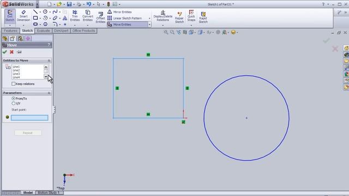Select the Spline sketch tool
Screen dimensions: 349x196
[x=55, y=11]
